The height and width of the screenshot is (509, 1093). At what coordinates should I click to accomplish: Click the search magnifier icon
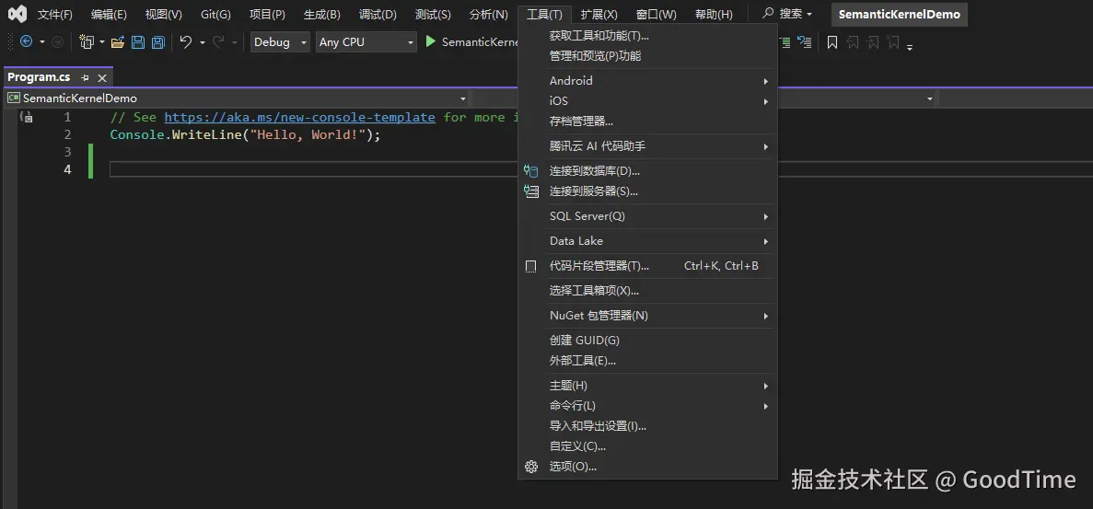click(x=768, y=13)
